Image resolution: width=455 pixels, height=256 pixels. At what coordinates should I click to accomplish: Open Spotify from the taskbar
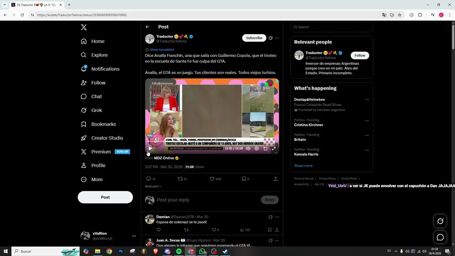point(179,251)
